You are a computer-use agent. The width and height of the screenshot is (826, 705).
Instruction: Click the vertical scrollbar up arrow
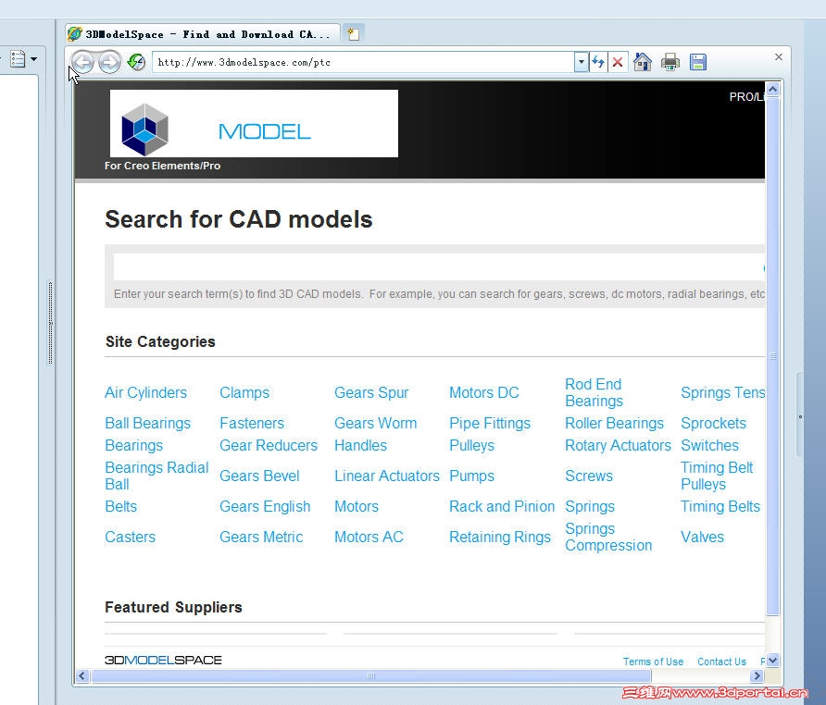click(x=773, y=89)
